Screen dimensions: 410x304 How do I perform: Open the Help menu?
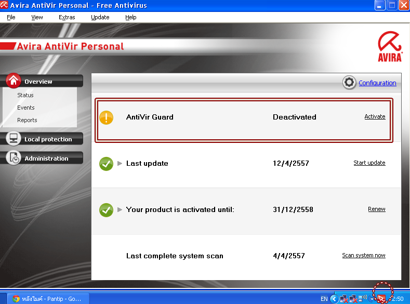(x=131, y=17)
